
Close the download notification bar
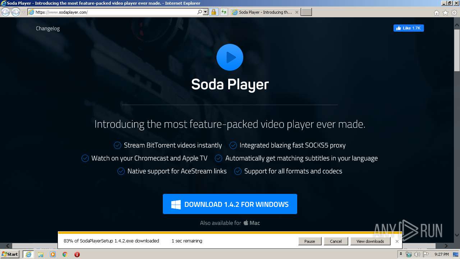pos(397,241)
